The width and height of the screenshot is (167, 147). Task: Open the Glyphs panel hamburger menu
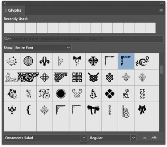tap(161, 10)
